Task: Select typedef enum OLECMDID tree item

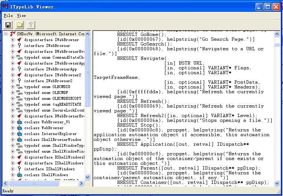Action: coord(47,87)
